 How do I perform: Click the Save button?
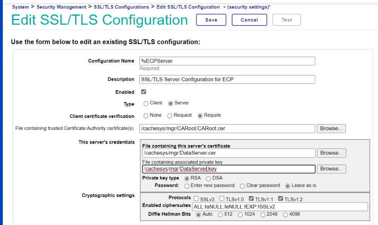click(211, 20)
